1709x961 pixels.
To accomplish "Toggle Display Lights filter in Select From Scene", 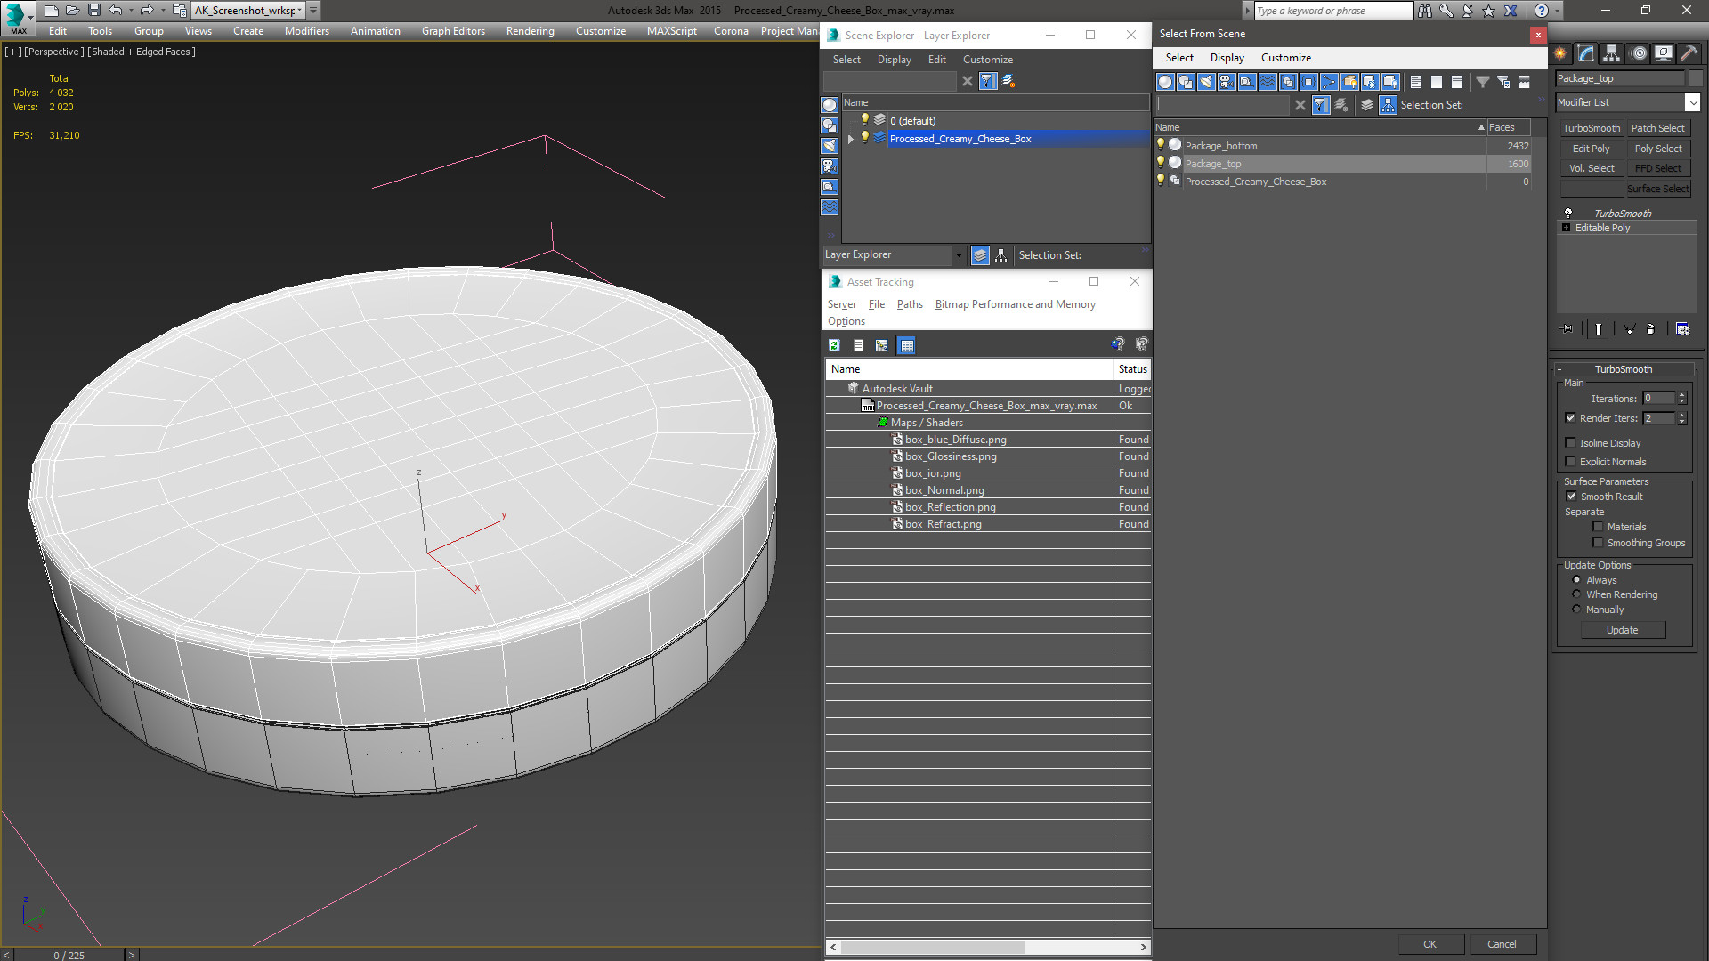I will coord(1206,82).
